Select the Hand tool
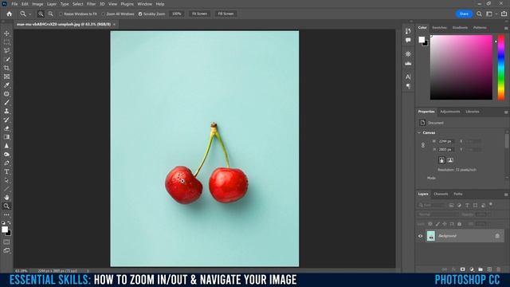510x287 pixels. click(x=6, y=198)
